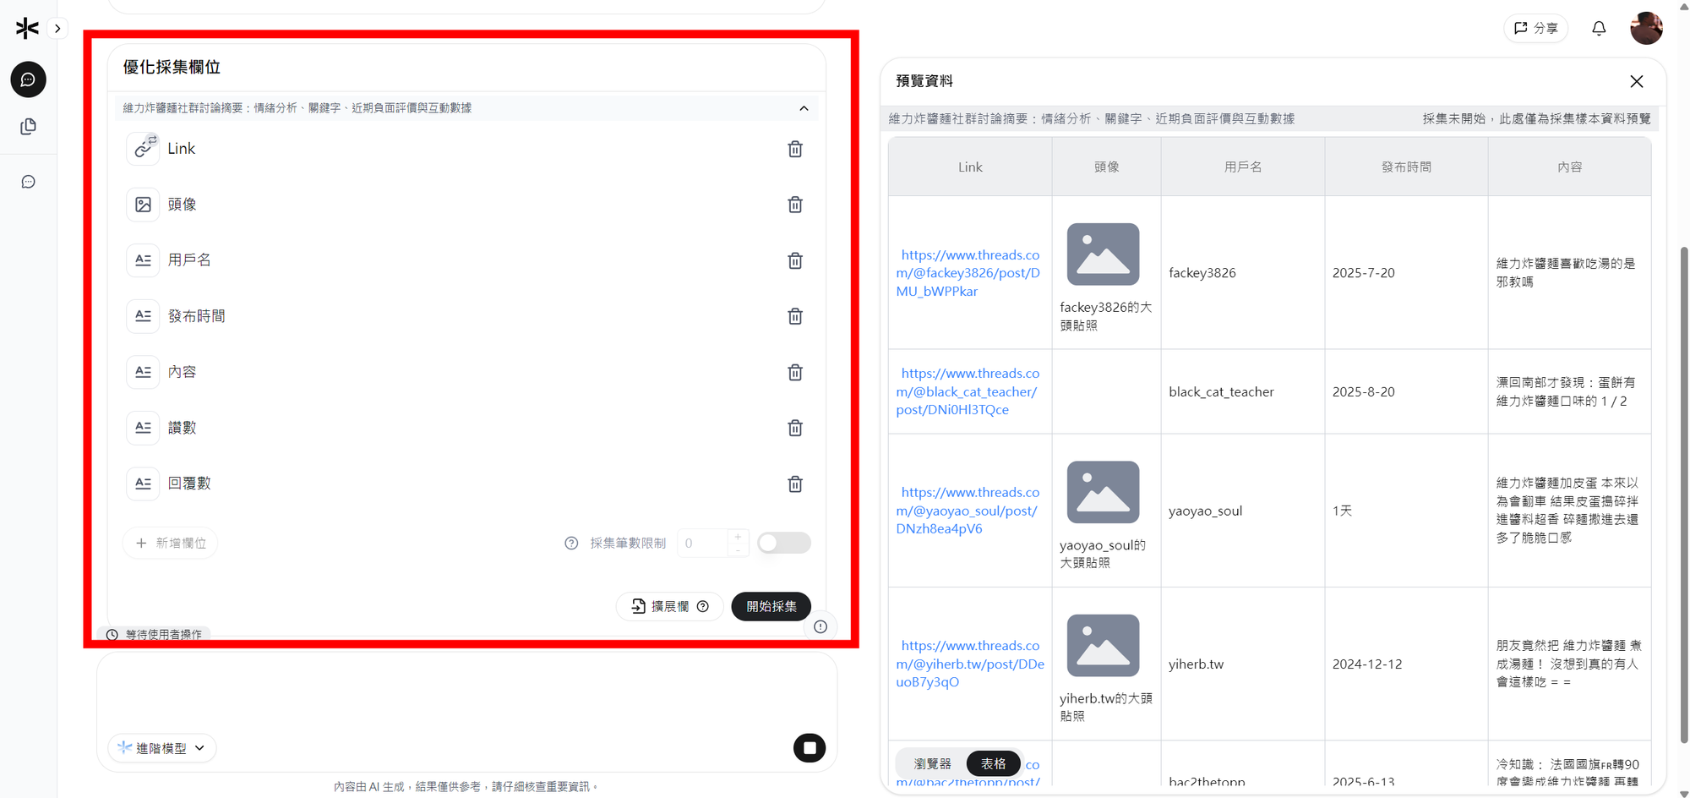Click the 優化採集欄位 panel title
This screenshot has width=1690, height=798.
click(x=172, y=67)
